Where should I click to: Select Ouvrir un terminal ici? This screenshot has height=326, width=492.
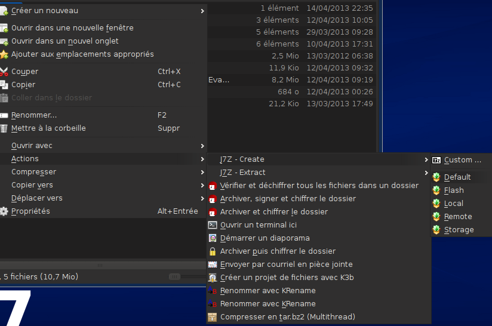click(x=318, y=225)
